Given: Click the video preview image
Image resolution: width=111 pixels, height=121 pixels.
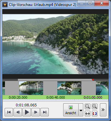Looking at the screenshot, I should point(55,44).
